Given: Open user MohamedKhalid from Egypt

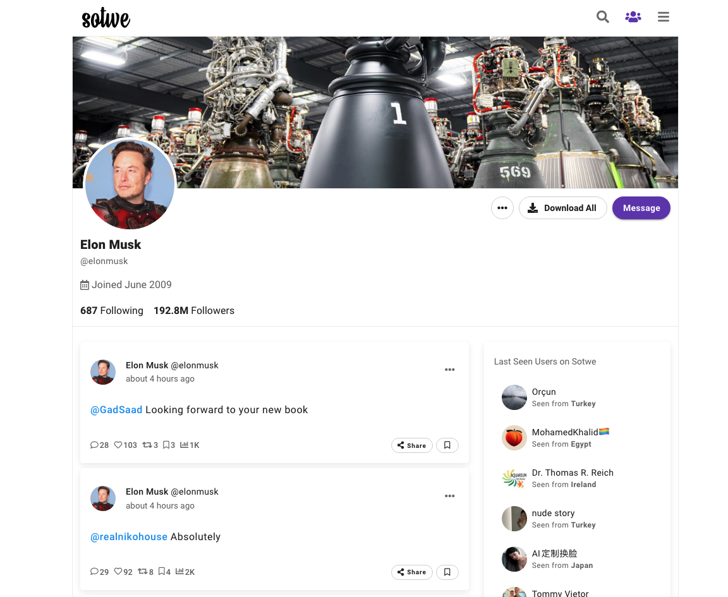Looking at the screenshot, I should tap(570, 432).
